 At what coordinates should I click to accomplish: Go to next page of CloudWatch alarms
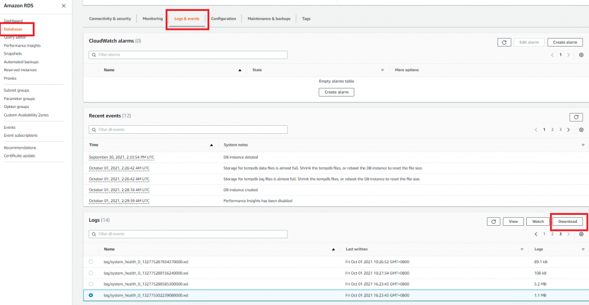click(568, 55)
